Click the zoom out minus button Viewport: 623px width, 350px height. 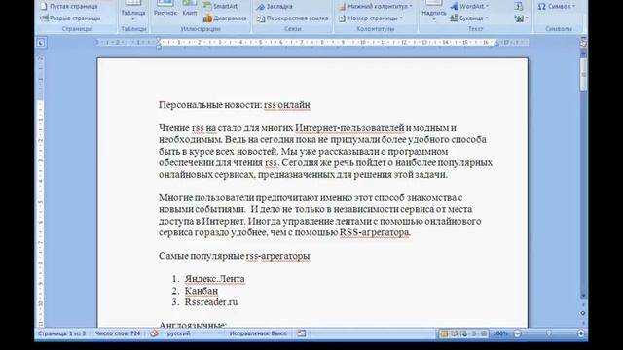(517, 333)
